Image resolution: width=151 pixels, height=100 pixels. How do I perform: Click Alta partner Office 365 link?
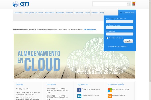(x=121, y=89)
